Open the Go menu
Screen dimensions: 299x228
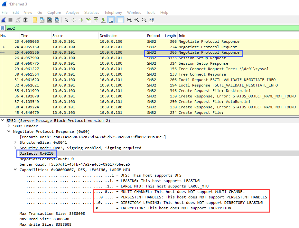click(40, 13)
